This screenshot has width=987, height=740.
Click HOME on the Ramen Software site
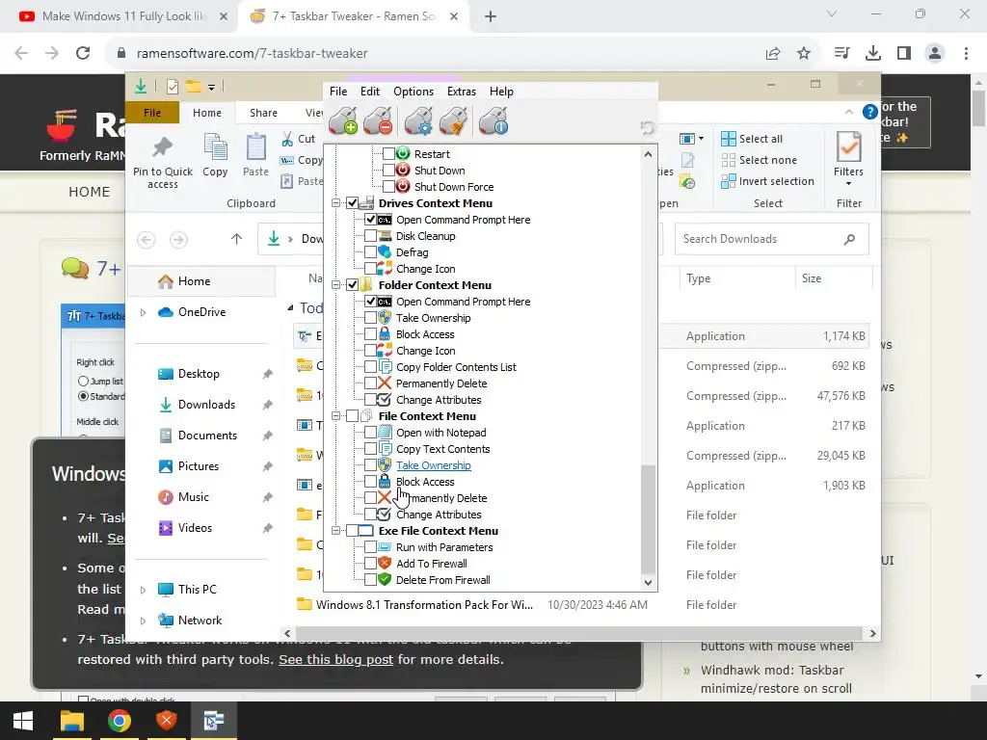(90, 192)
